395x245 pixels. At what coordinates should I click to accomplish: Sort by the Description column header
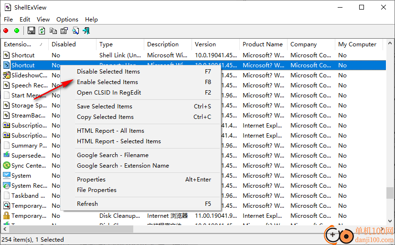[x=168, y=44]
